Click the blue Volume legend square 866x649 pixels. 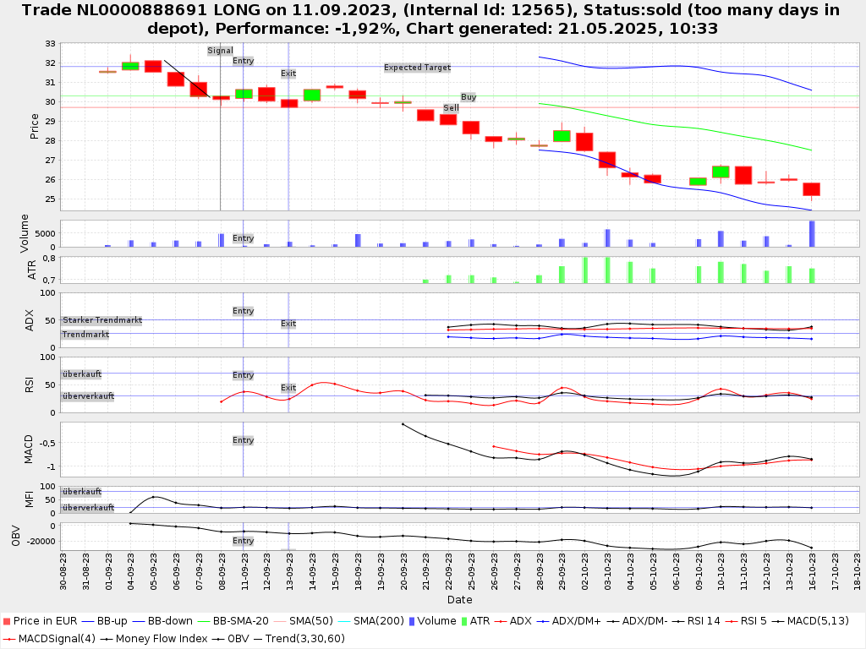pos(411,621)
